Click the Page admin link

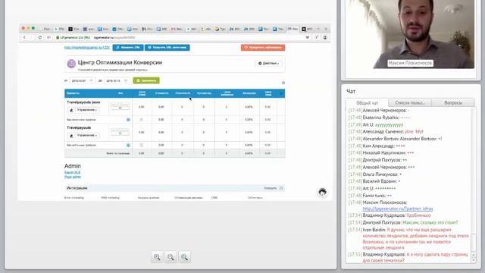tap(73, 177)
